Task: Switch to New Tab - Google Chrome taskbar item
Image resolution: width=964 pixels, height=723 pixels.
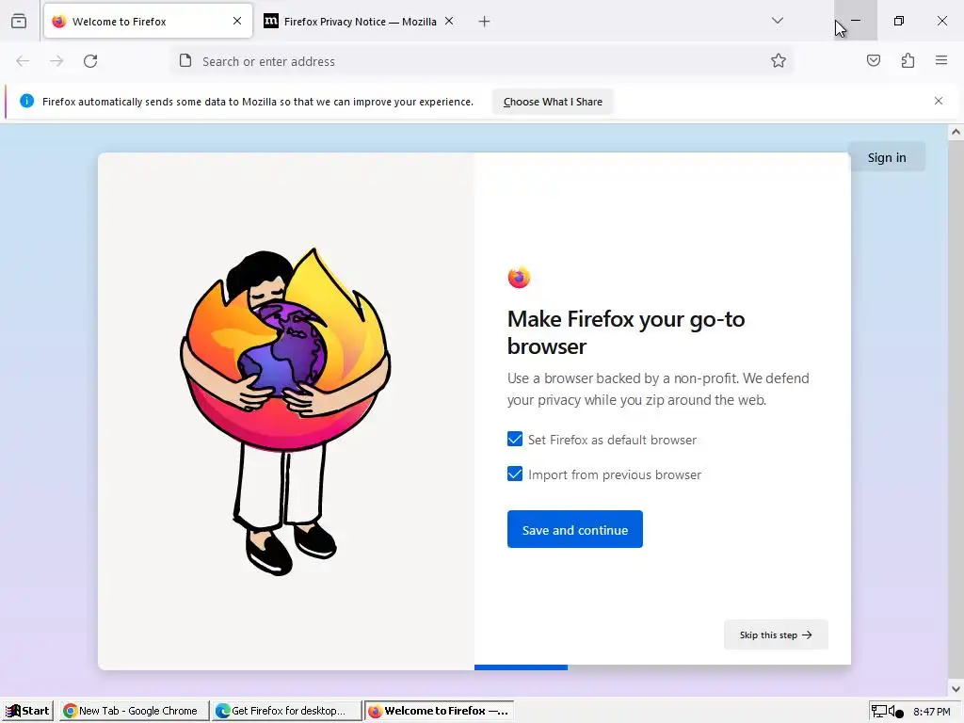Action: tap(134, 711)
